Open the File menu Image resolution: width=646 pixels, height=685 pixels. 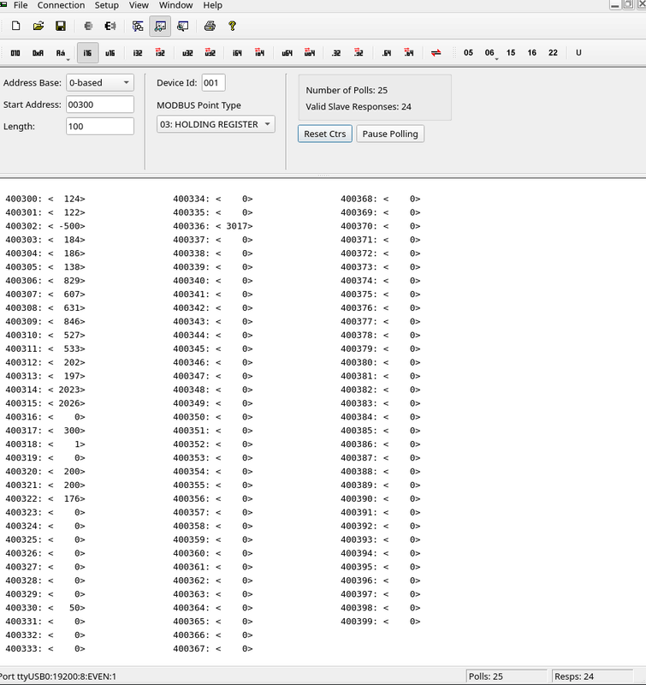(x=21, y=5)
